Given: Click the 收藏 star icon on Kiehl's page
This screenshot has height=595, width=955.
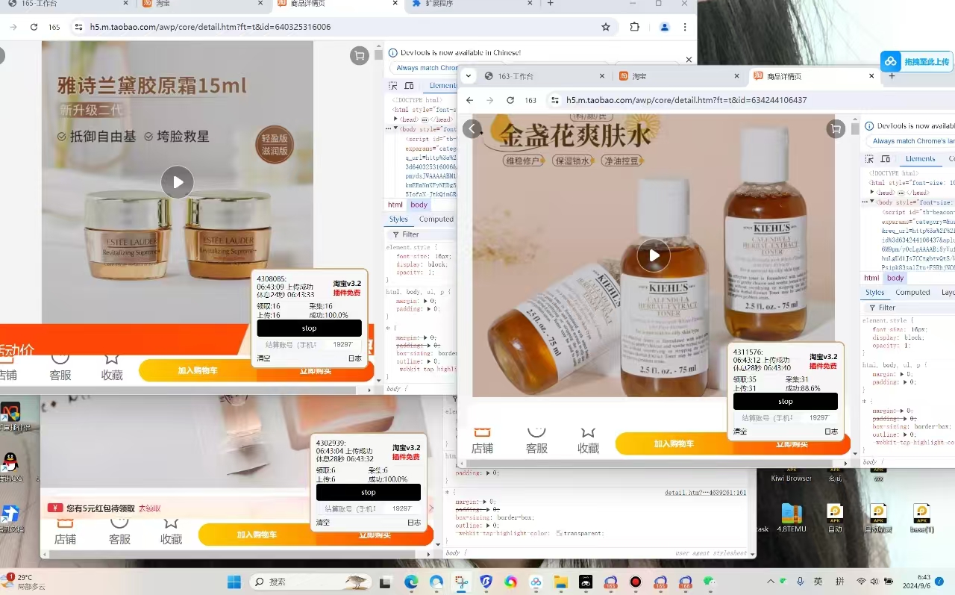Looking at the screenshot, I should pos(588,433).
